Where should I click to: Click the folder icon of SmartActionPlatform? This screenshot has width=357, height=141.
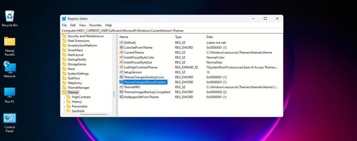[x=64, y=45]
